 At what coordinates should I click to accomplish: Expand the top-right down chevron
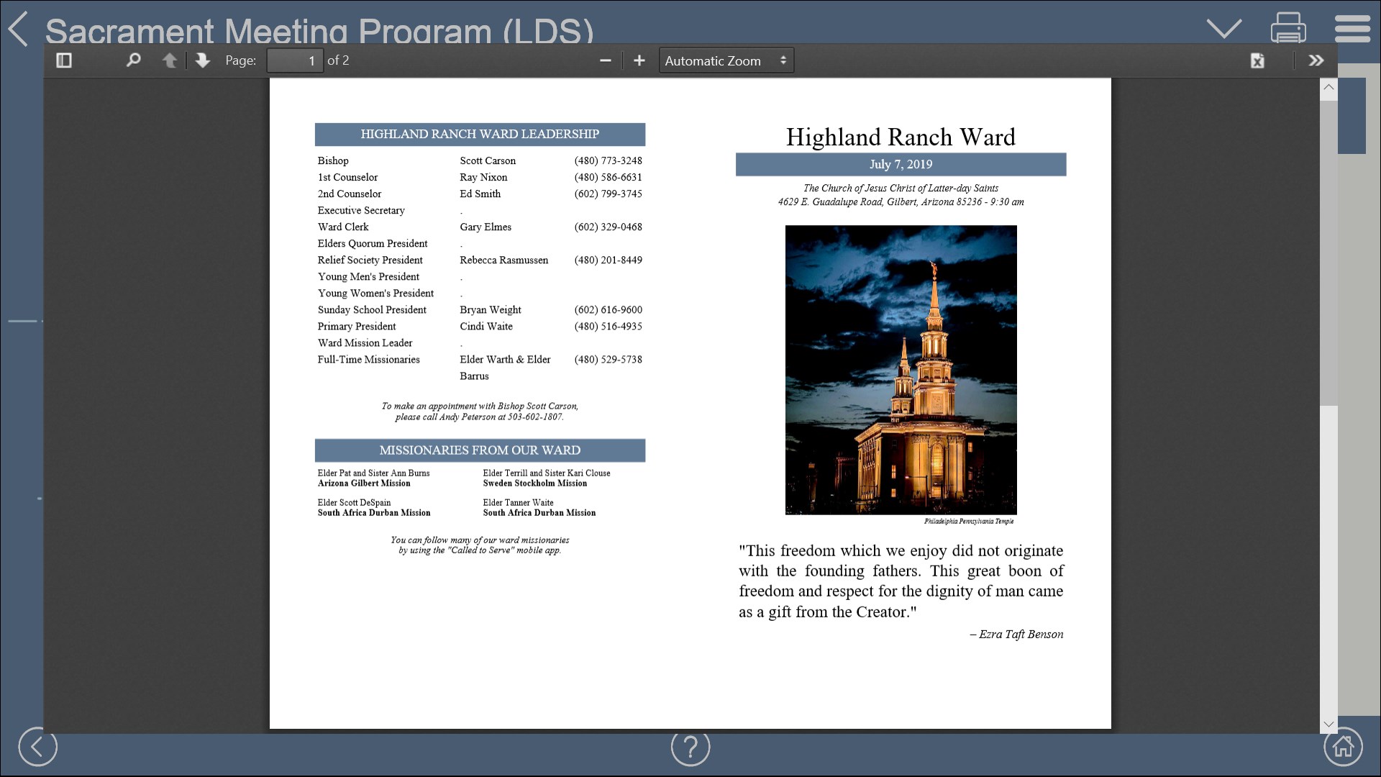point(1223,29)
